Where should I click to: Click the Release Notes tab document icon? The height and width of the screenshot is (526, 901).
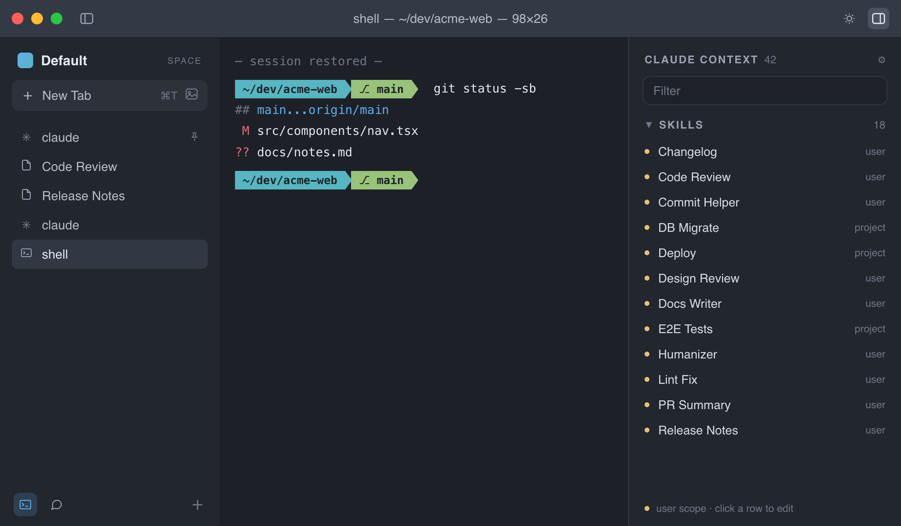[x=26, y=195]
